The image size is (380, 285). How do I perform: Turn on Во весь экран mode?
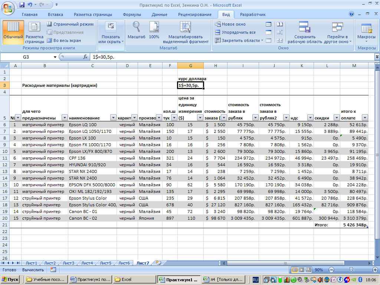(x=64, y=40)
